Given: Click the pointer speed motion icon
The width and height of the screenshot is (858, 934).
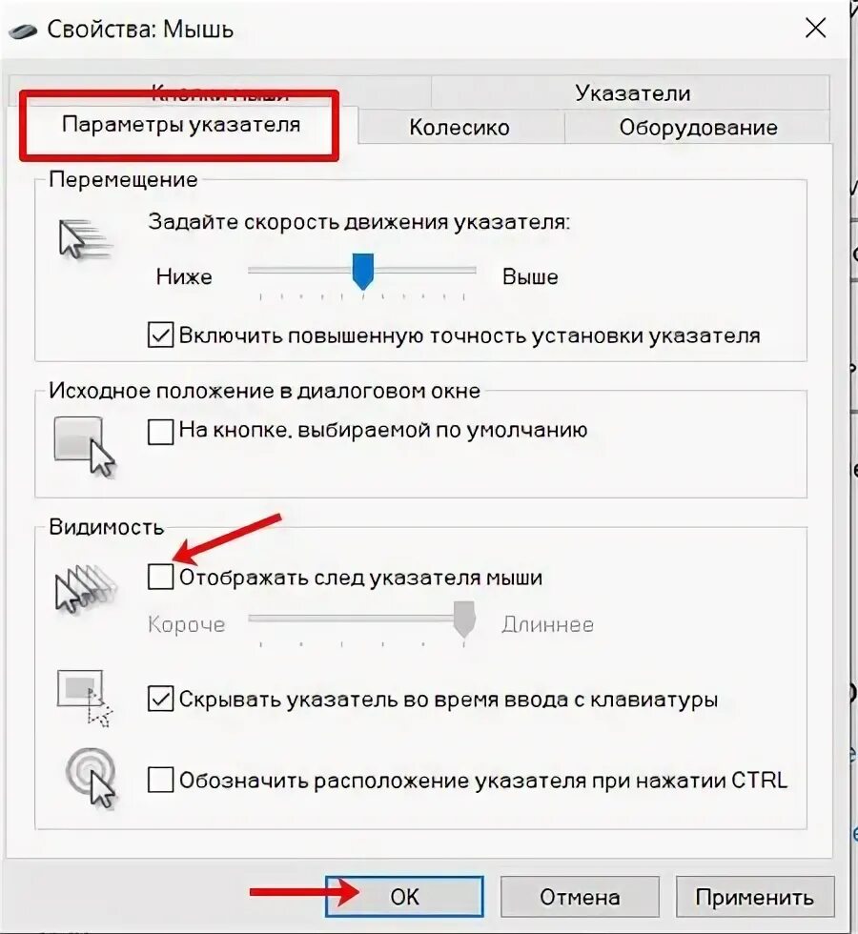Looking at the screenshot, I should coord(85,239).
